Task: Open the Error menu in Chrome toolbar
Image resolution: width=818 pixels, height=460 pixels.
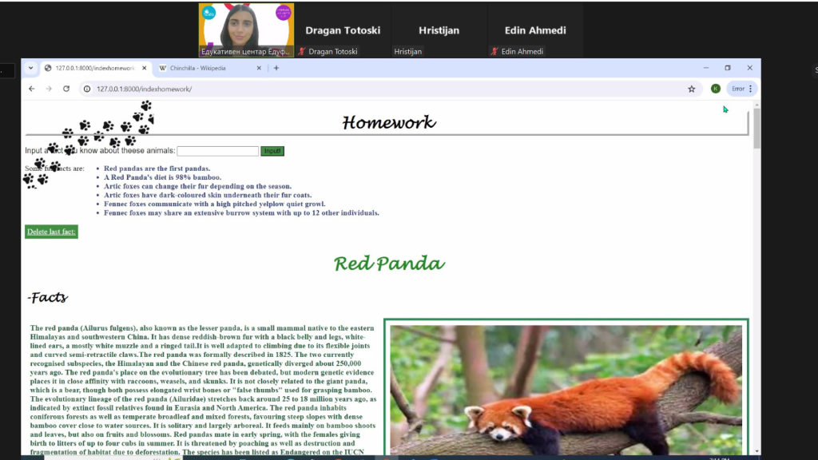Action: 742,89
